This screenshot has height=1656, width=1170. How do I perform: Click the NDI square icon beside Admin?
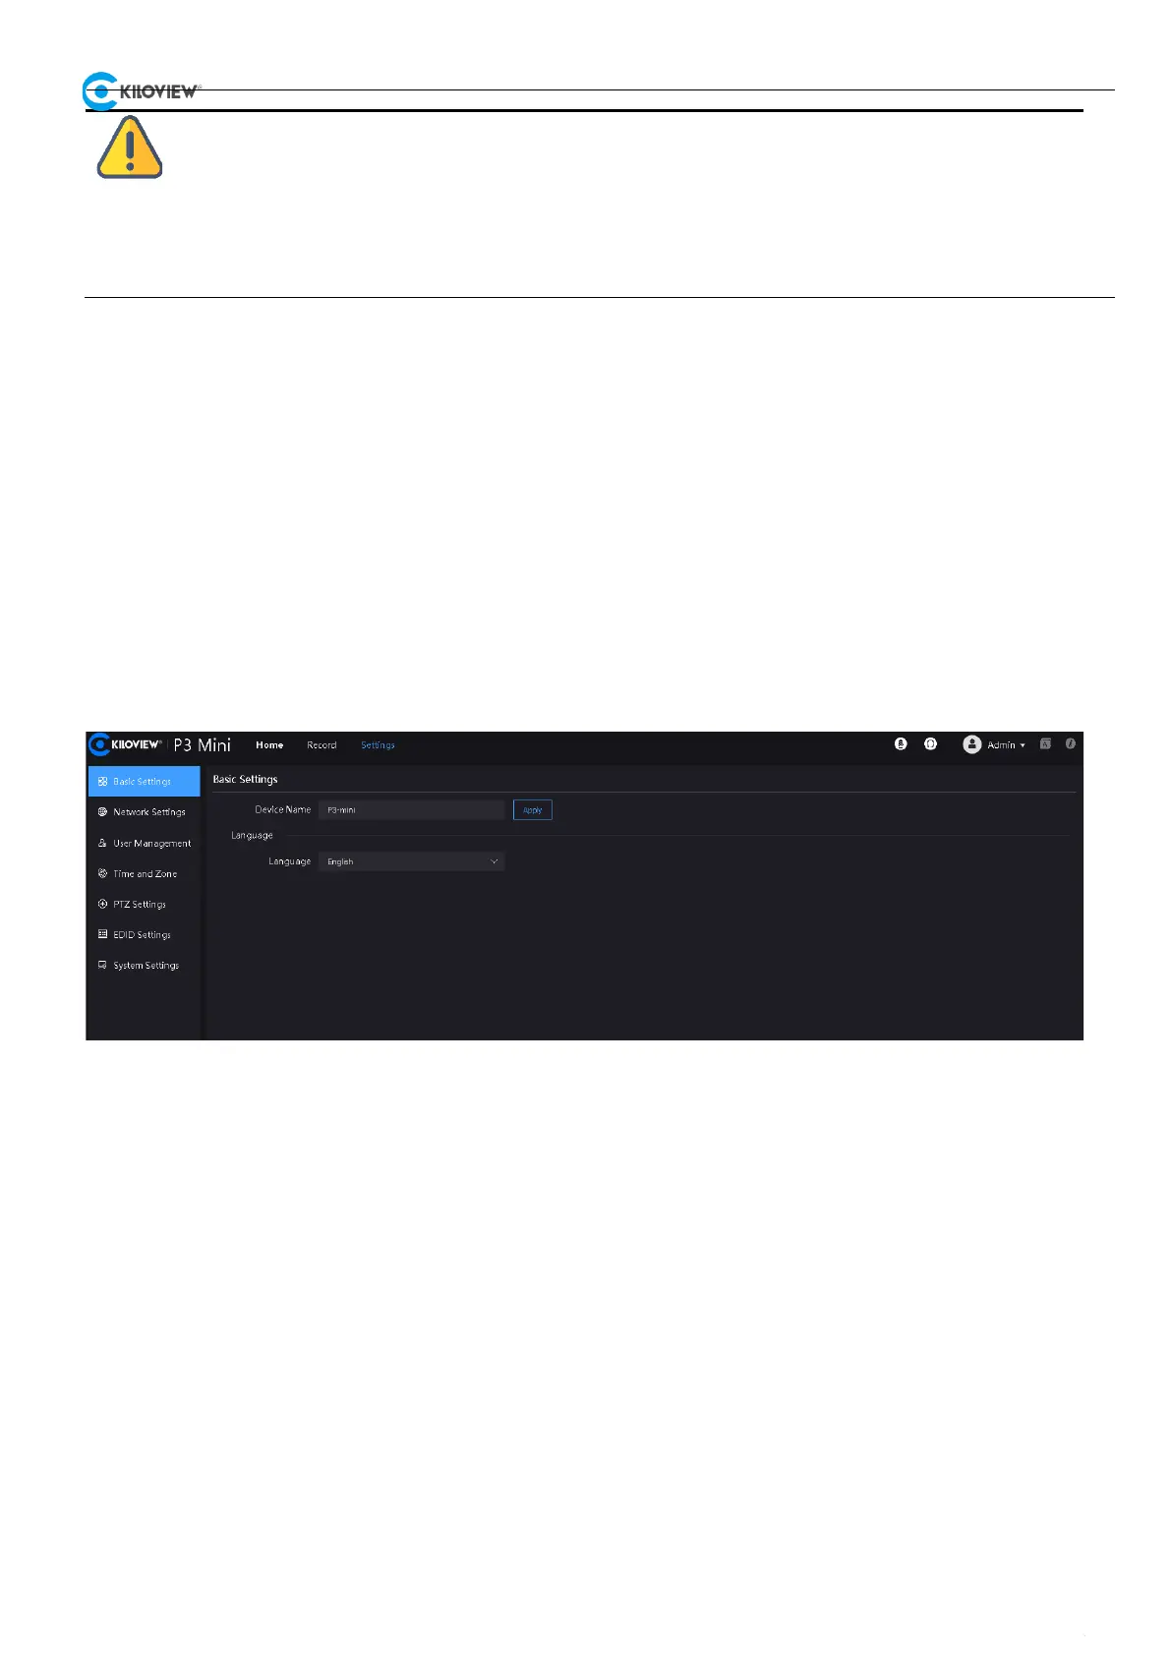click(x=1045, y=744)
